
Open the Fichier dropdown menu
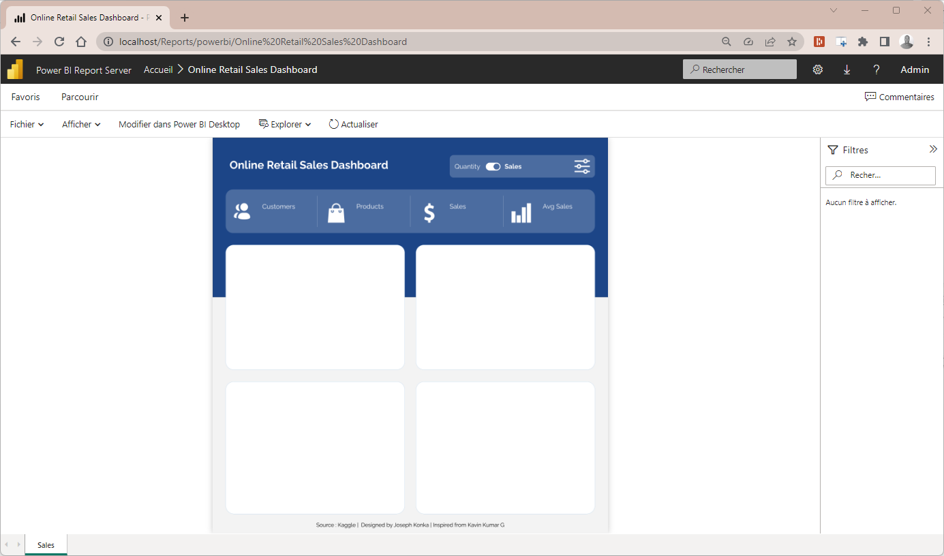27,124
